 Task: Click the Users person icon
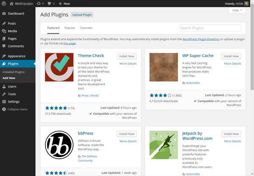click(x=4, y=87)
